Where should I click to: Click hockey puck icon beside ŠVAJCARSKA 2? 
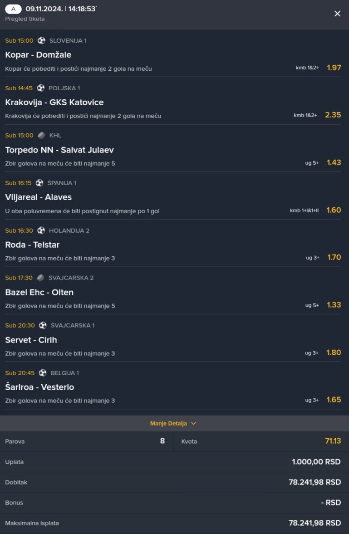coord(40,278)
